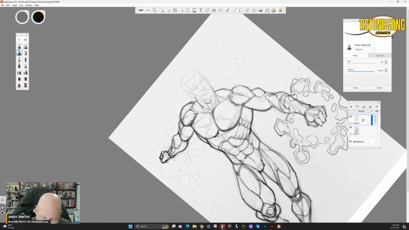Open the Brush Library icon in toolbar
The width and height of the screenshot is (409, 230).
[267, 10]
